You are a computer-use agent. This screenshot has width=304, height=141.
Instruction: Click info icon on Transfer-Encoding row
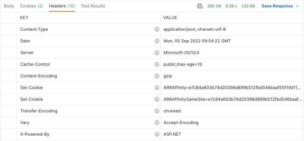(x=157, y=111)
